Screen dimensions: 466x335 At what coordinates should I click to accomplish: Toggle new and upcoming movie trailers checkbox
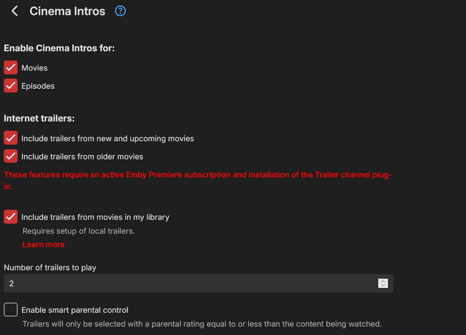11,138
